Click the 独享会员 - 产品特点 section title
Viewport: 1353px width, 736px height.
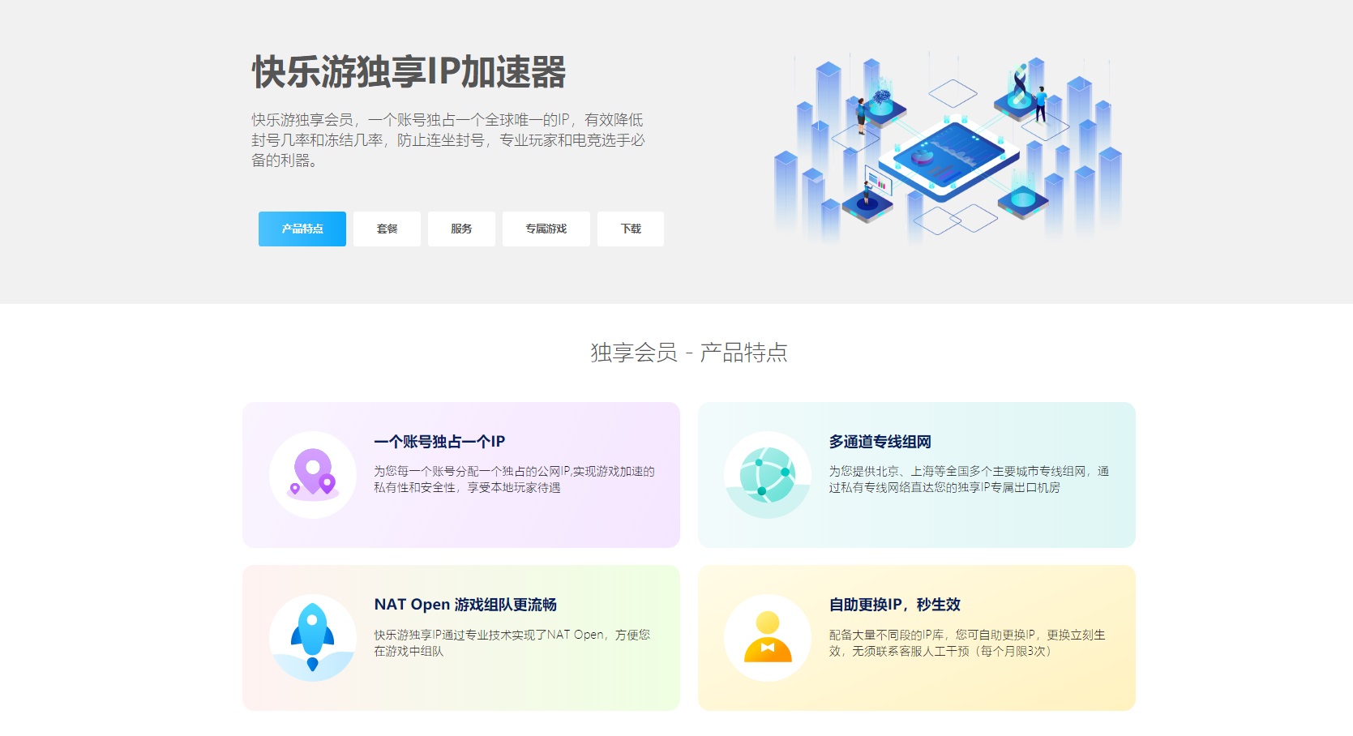pos(689,353)
